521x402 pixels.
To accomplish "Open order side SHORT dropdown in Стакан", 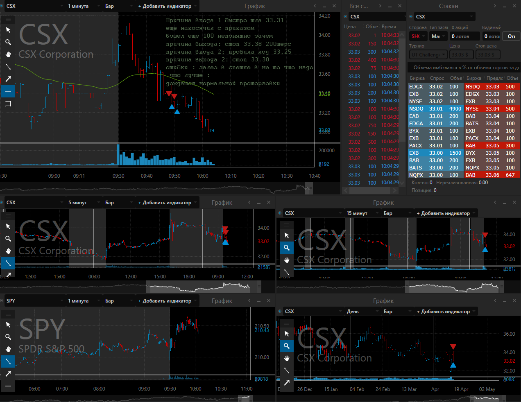I will point(418,36).
